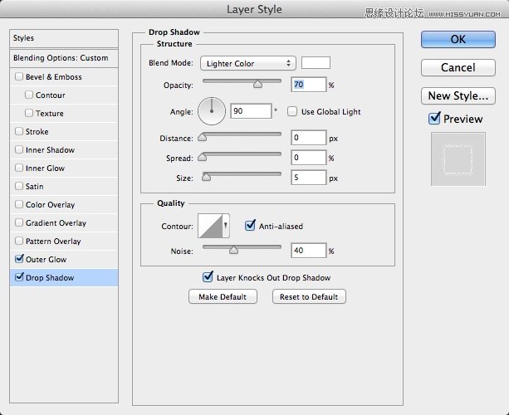Open the Contour curve thumbnail
Image resolution: width=509 pixels, height=415 pixels.
pos(208,226)
